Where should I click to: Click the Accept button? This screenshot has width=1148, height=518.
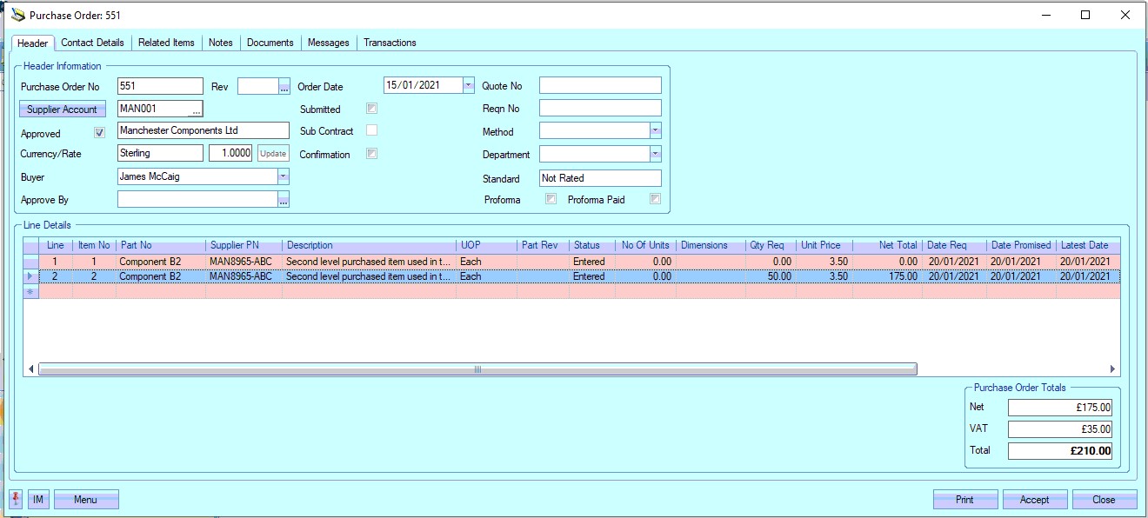tap(1034, 500)
